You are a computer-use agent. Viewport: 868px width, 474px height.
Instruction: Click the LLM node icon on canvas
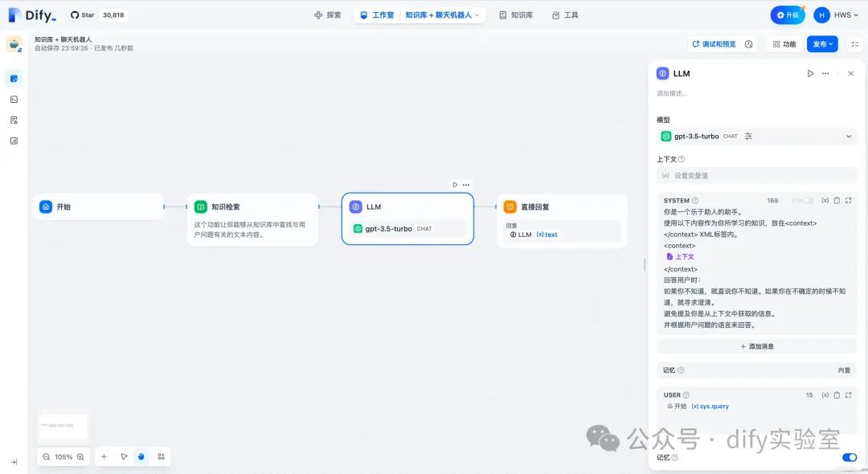tap(355, 206)
